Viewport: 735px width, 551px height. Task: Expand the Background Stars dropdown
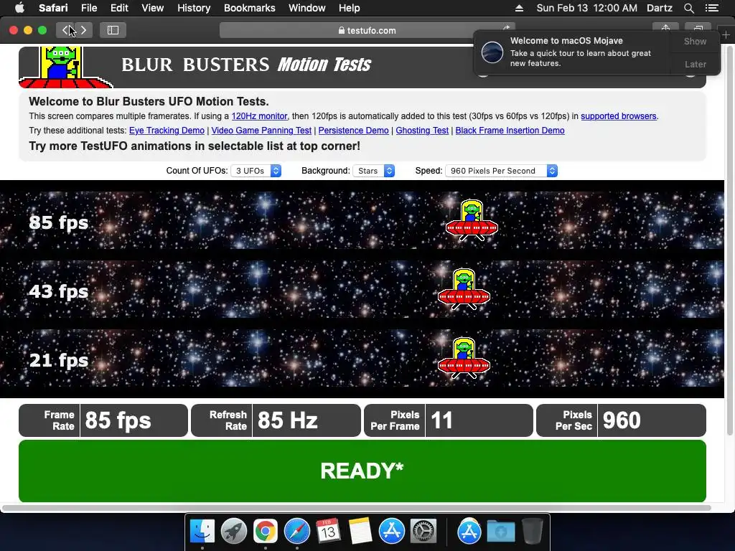(373, 171)
